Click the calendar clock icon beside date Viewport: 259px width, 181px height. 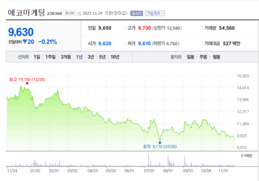coord(79,14)
